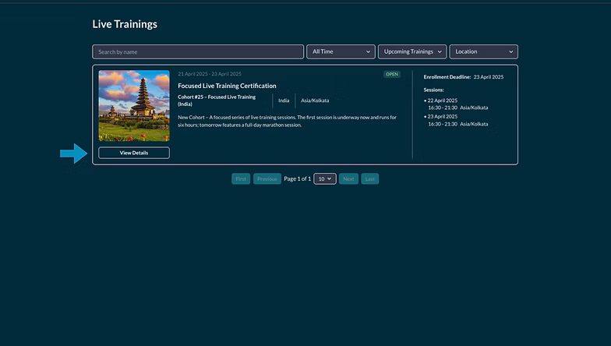Click the temple training thumbnail image
The width and height of the screenshot is (611, 346).
tap(134, 106)
